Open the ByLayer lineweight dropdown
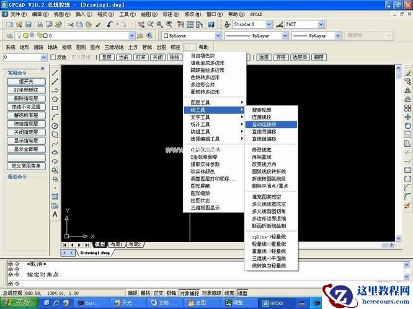This screenshot has width=413, height=309. pos(338,35)
